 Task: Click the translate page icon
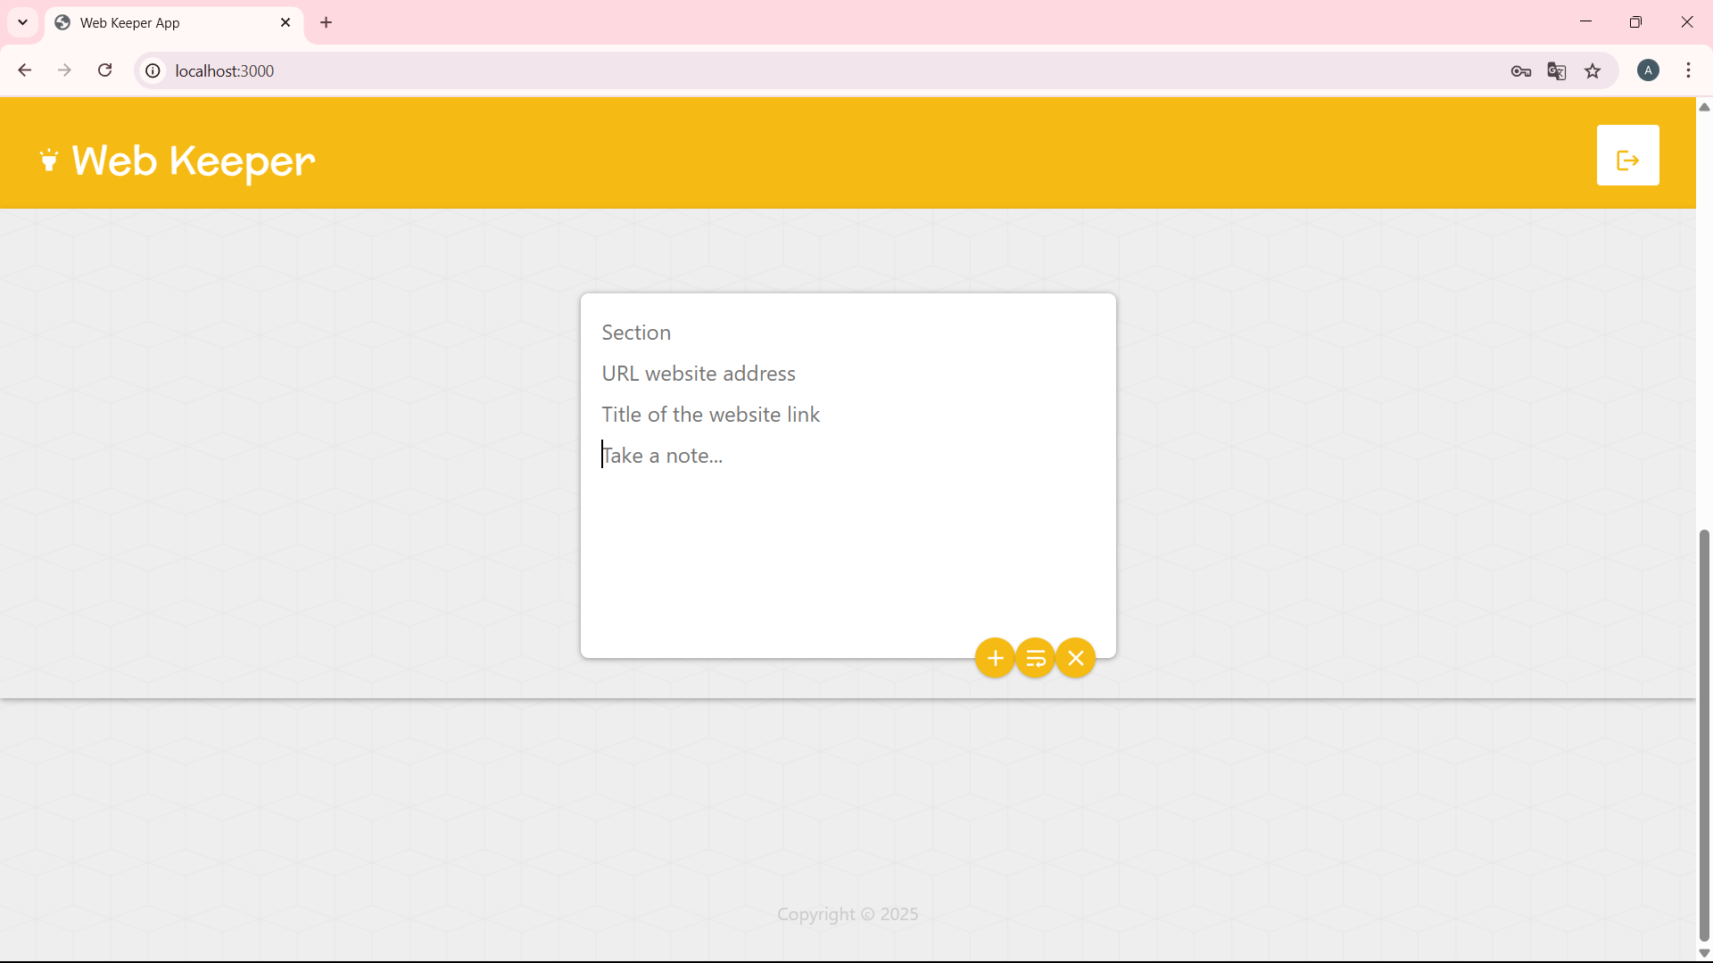tap(1557, 71)
